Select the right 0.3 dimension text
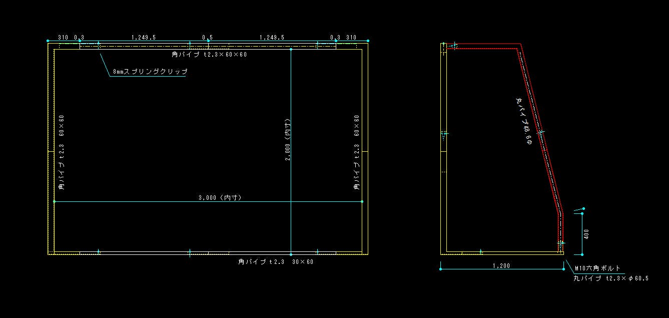 pyautogui.click(x=335, y=38)
